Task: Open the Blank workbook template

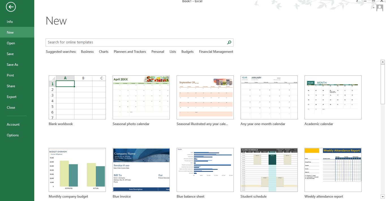Action: click(x=77, y=97)
